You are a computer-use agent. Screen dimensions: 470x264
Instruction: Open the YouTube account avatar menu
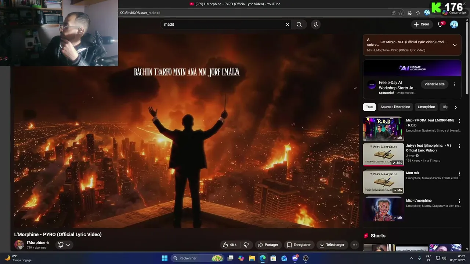click(x=454, y=24)
